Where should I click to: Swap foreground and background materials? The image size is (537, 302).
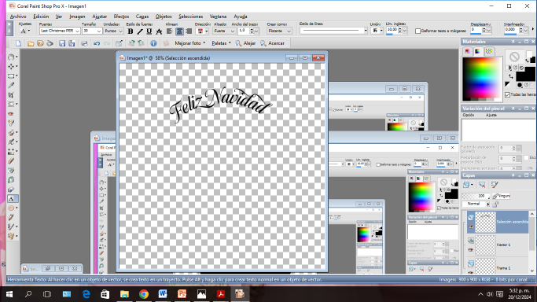tap(510, 76)
